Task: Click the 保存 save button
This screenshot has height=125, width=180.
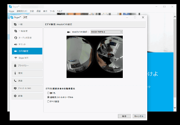Action: (x=124, y=116)
